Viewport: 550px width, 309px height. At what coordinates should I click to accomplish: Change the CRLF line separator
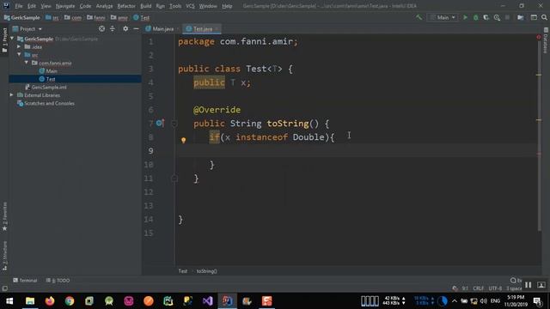478,288
